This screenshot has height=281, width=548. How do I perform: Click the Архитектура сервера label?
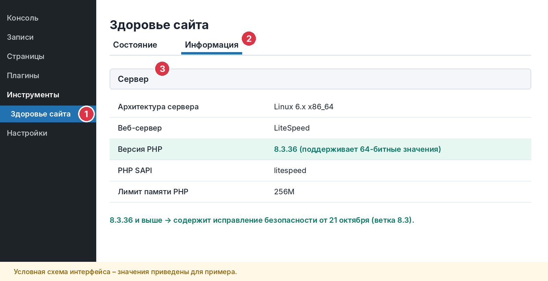click(x=158, y=107)
